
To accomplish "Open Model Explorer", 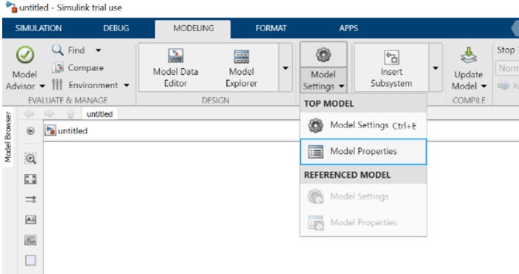I will click(241, 67).
